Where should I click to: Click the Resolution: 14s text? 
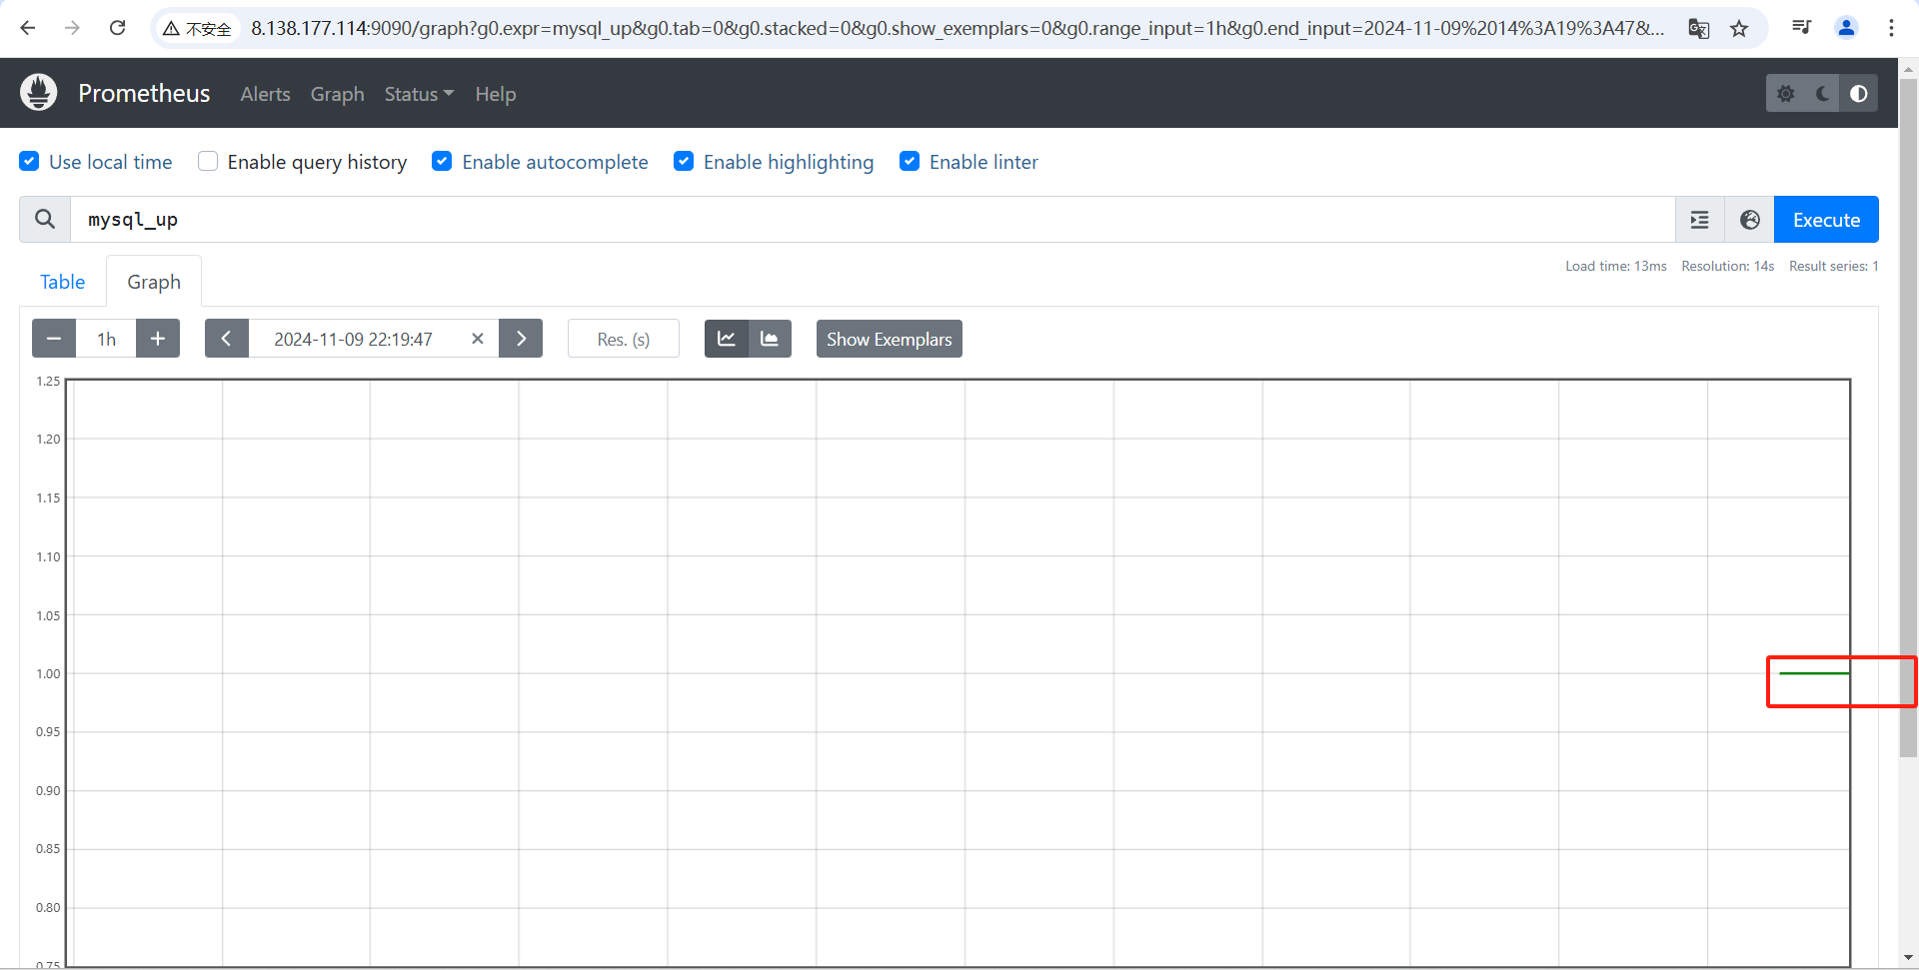[x=1728, y=266]
